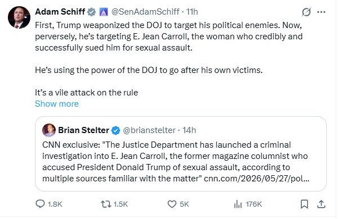View post analytics bar chart icon
The width and height of the screenshot is (338, 219).
point(238,204)
